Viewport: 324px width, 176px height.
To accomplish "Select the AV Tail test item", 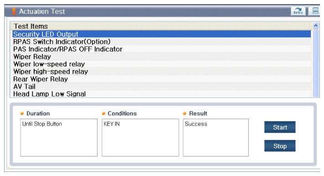I will tap(161, 86).
